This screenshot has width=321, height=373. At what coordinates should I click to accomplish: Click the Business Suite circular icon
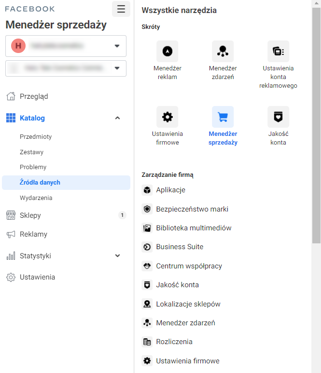(x=147, y=247)
